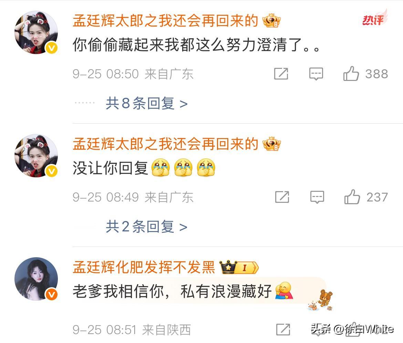The image size is (403, 343).
Task: Reply to the 没让你回复 comment
Action: pos(317,197)
